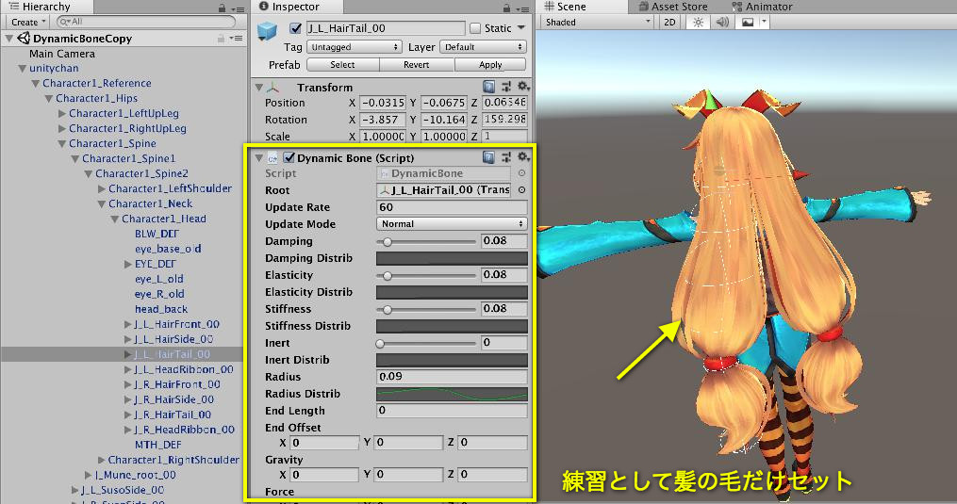Toggle scene audio speaker icon
This screenshot has width=957, height=504.
tap(722, 23)
